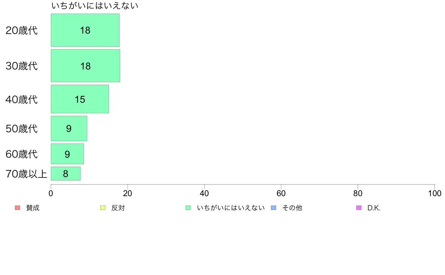Click the 70歳以上 axis label
The height and width of the screenshot is (275, 445).
[x=26, y=174]
